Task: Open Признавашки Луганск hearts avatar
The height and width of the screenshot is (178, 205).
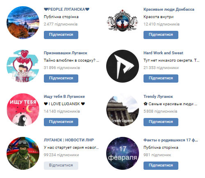Action: coord(23,66)
